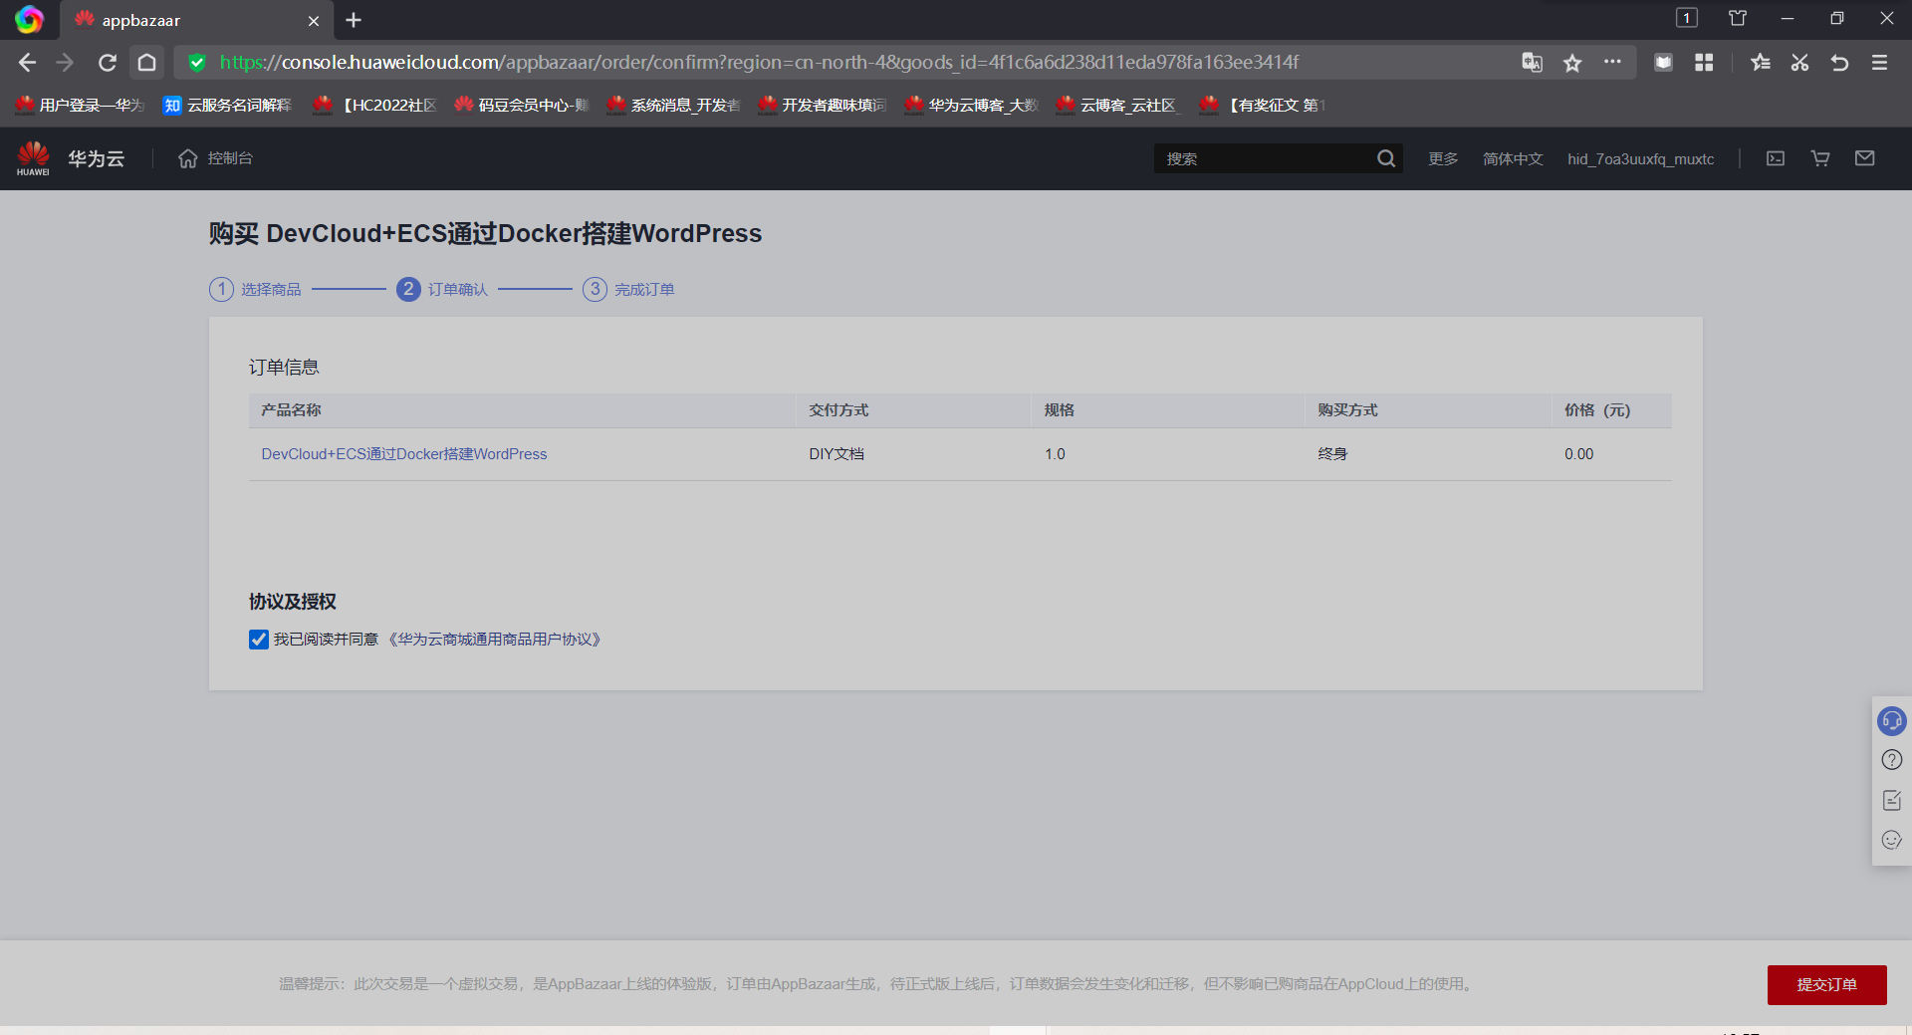Click the browser address bar URL
1912x1035 pixels.
(x=760, y=63)
